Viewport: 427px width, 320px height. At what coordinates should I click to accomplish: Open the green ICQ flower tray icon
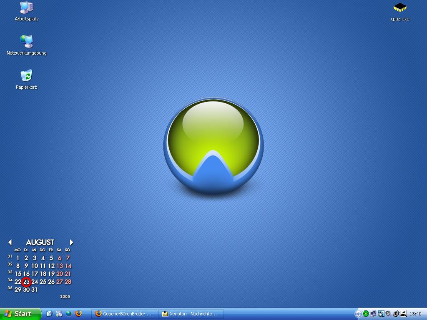click(x=366, y=314)
